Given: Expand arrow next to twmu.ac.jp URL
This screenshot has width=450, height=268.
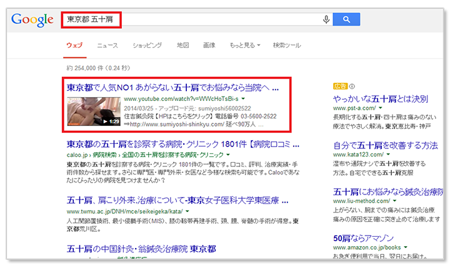Looking at the screenshot, I should [x=187, y=211].
